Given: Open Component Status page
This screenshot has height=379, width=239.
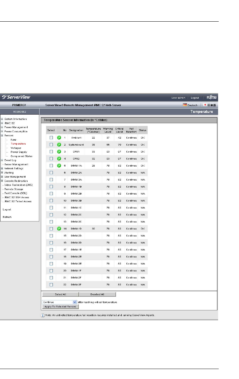Looking at the screenshot, I should tap(22, 156).
